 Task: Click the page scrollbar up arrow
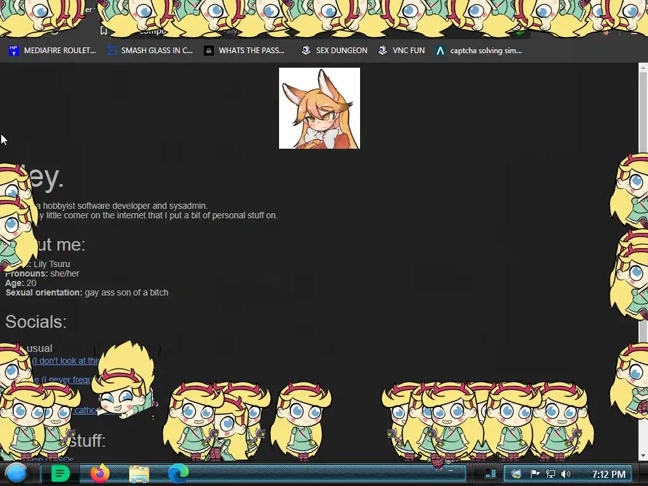tap(643, 68)
